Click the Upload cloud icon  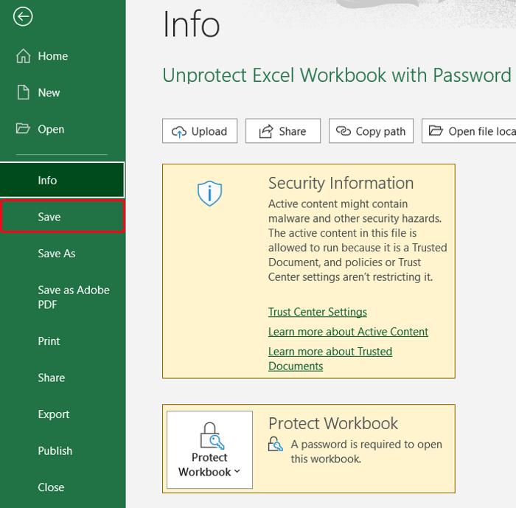(179, 132)
